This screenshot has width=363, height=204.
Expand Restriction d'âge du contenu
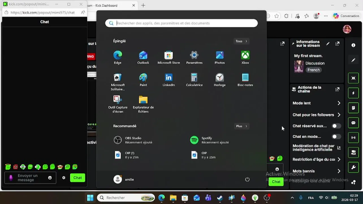317,160
